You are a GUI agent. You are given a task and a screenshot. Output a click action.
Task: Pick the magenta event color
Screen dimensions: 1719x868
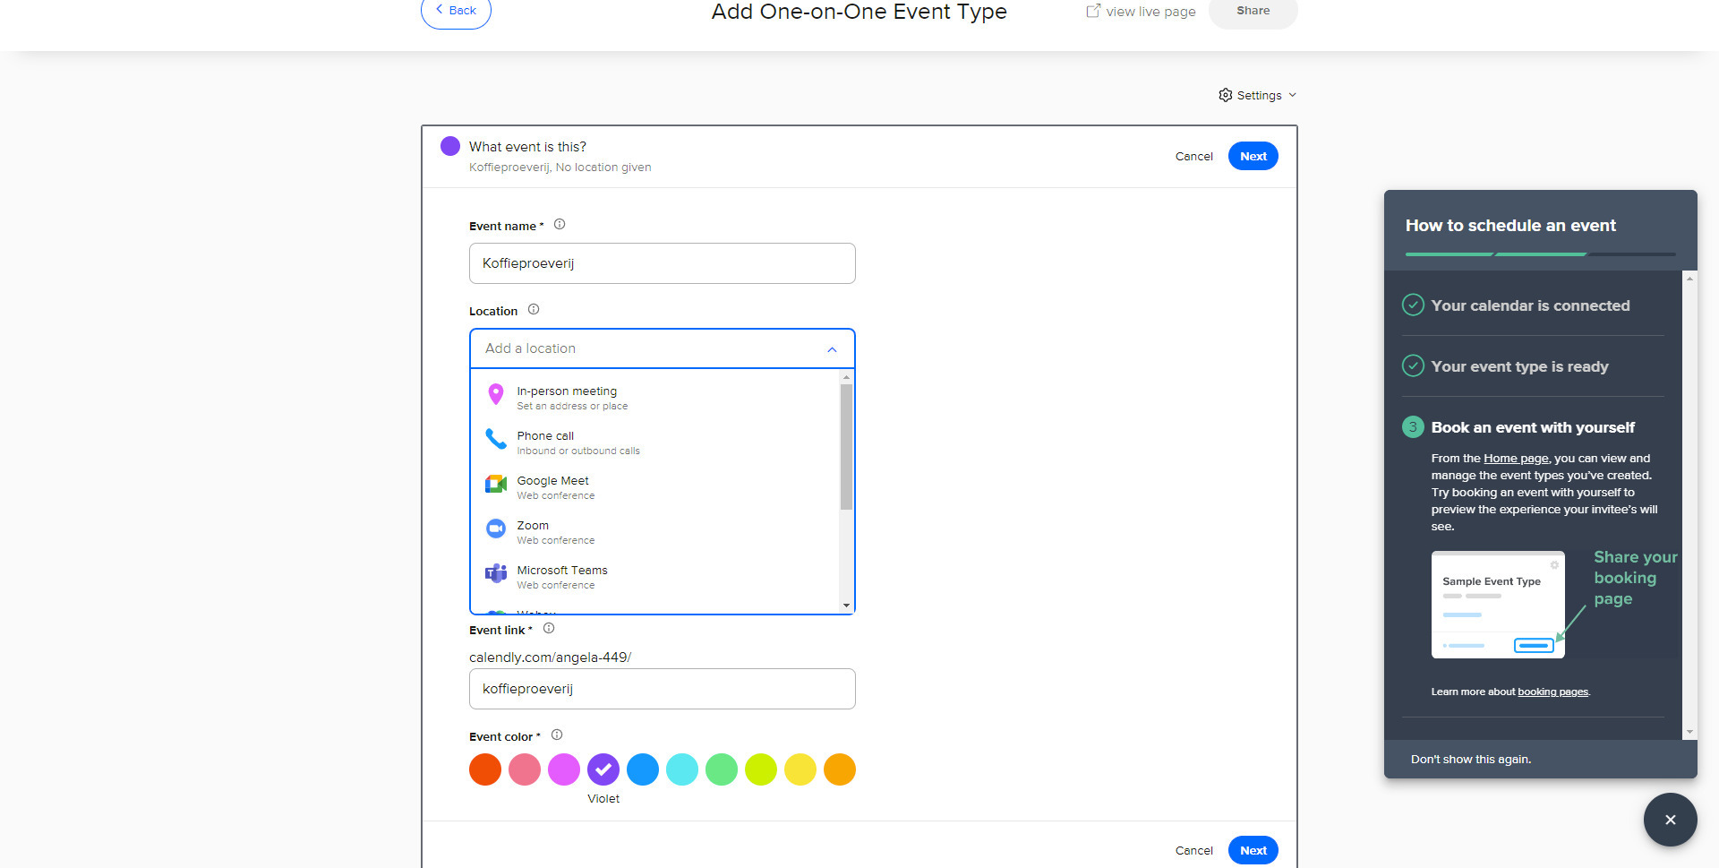564,769
